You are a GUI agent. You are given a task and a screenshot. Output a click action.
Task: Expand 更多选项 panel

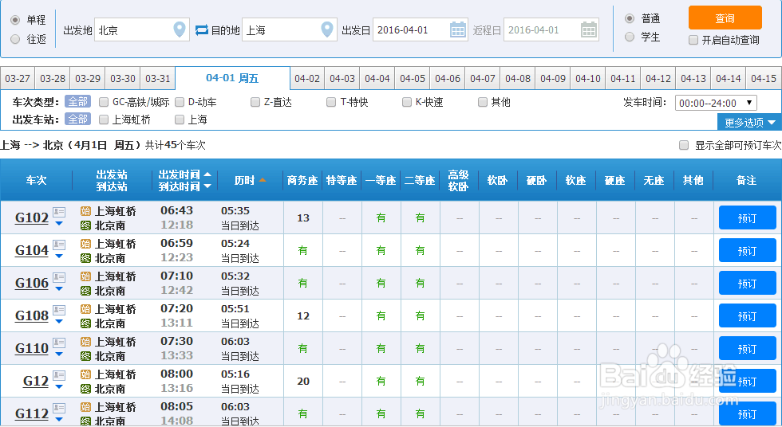749,123
